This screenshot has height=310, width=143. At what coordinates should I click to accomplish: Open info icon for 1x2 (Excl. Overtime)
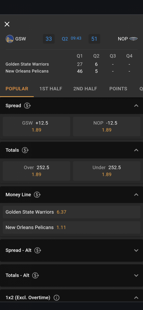click(x=57, y=298)
